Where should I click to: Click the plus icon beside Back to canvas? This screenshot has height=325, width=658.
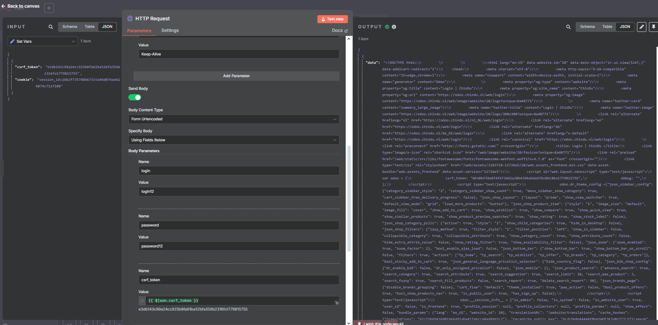point(49,8)
